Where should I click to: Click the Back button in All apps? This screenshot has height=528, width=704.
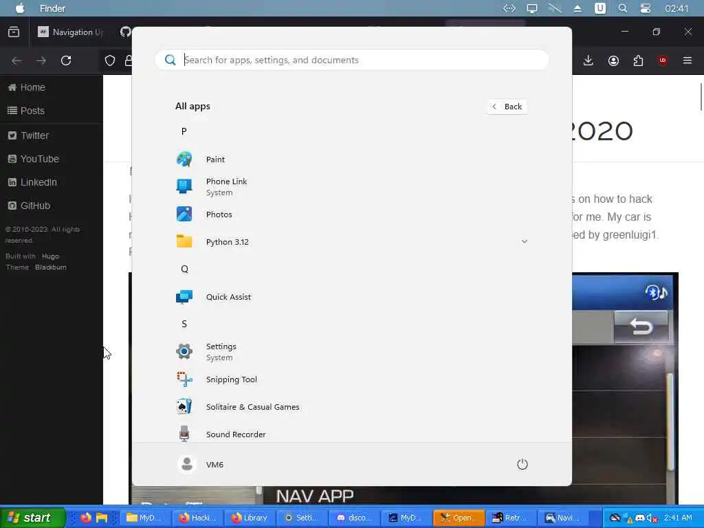[x=507, y=107]
